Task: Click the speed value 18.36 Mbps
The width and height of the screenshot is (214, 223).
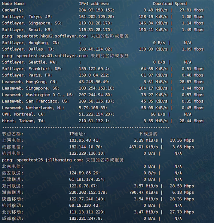Action: tap(182, 140)
